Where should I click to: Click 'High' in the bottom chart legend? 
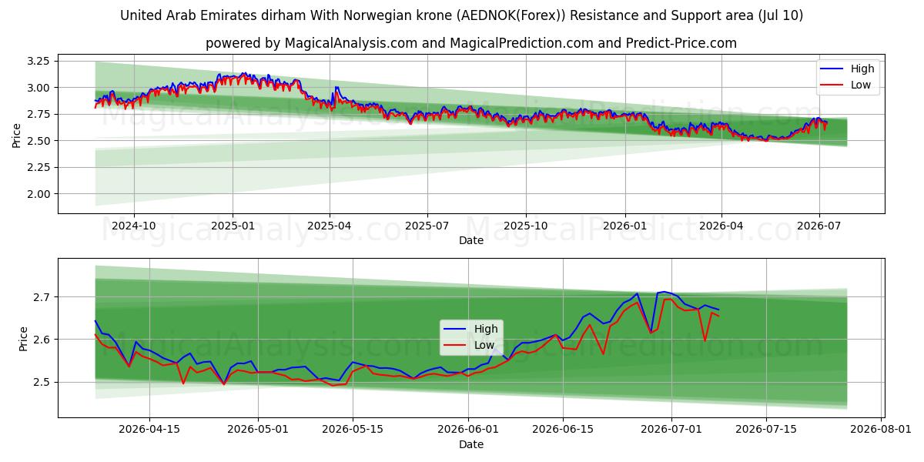[486, 329]
